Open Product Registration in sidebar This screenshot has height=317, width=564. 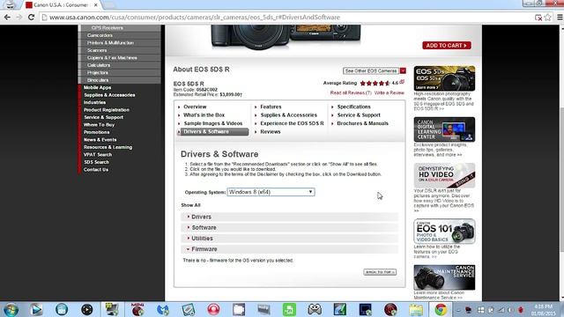click(x=107, y=110)
